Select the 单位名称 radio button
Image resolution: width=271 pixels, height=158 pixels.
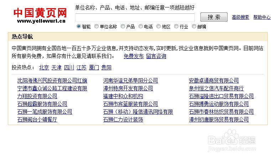[97, 26]
